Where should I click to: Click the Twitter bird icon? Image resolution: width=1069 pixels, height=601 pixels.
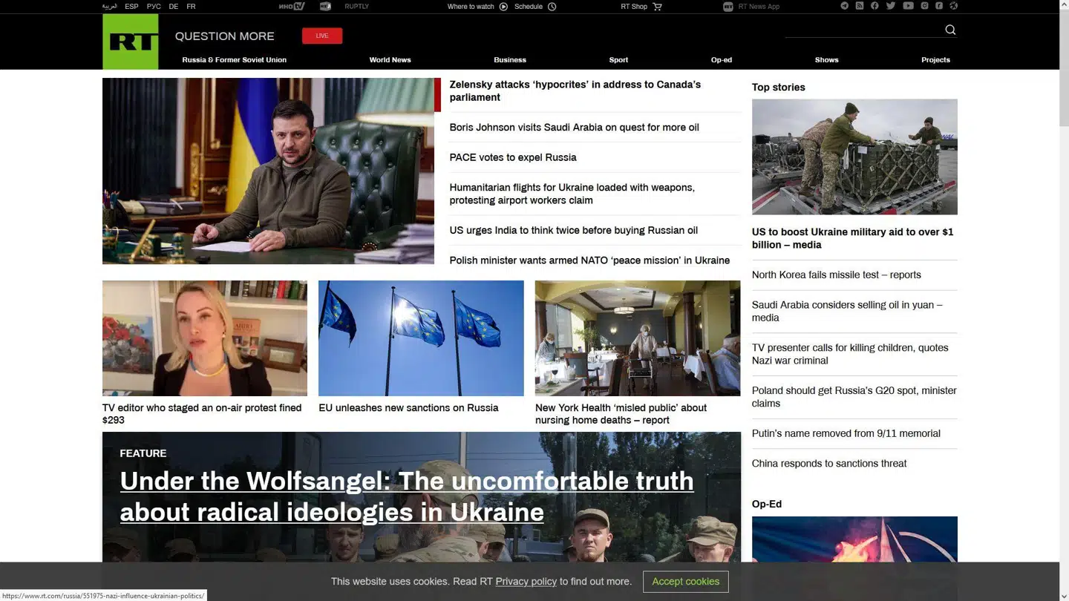(891, 6)
